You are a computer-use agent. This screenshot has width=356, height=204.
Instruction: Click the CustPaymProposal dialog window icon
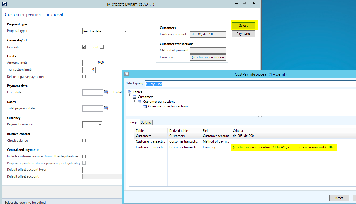pos(126,74)
